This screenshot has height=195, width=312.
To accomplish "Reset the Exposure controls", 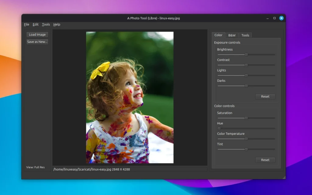I will tap(265, 96).
